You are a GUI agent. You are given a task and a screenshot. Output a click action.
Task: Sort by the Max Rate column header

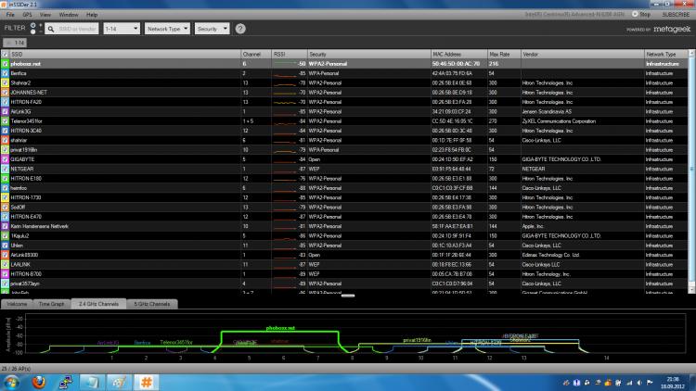pyautogui.click(x=504, y=54)
